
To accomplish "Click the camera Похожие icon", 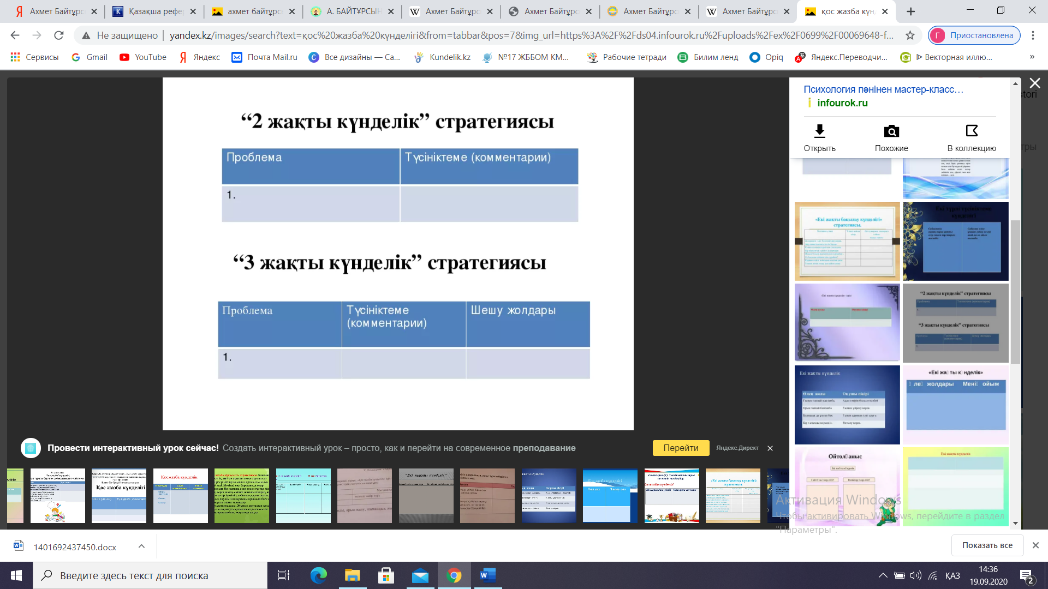I will point(891,131).
